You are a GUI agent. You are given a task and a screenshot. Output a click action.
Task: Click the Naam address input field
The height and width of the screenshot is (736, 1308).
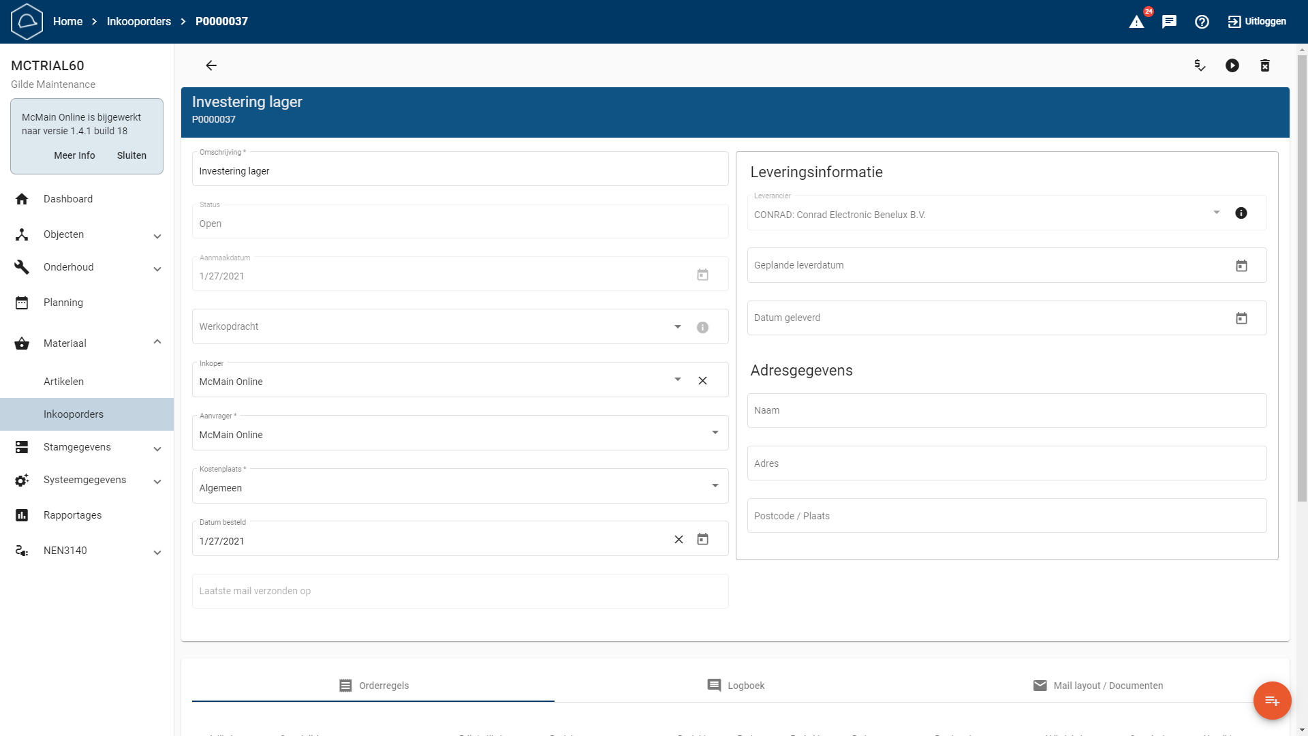(x=1006, y=410)
